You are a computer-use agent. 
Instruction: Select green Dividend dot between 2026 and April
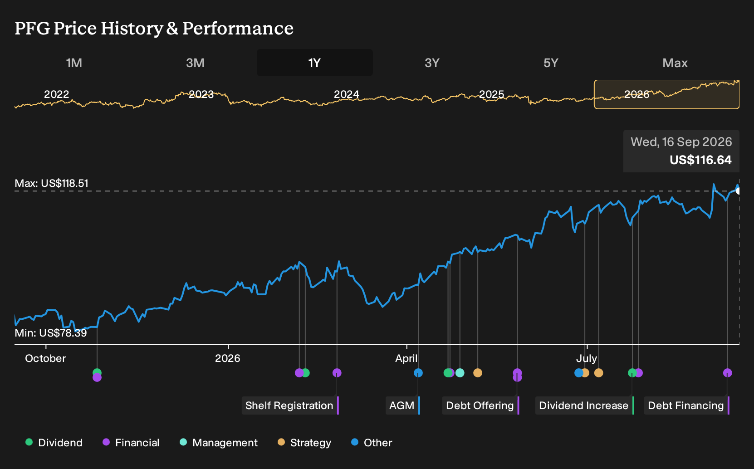[305, 373]
